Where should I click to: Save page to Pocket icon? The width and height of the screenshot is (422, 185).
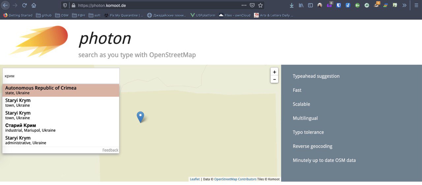coord(252,5)
